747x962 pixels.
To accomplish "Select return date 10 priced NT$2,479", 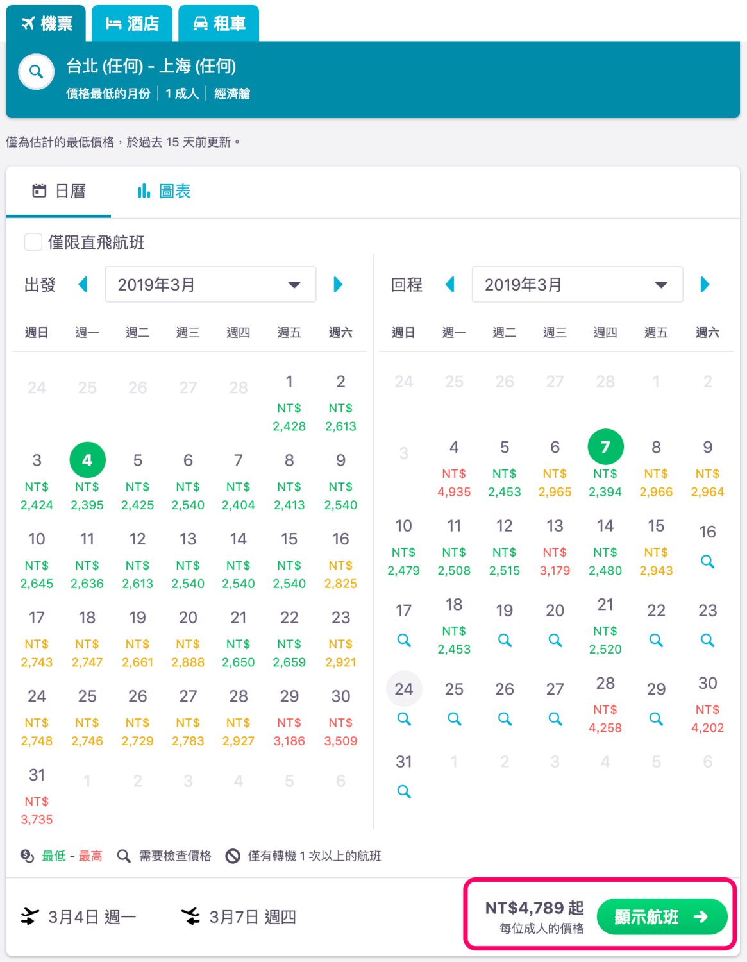I will click(x=404, y=548).
